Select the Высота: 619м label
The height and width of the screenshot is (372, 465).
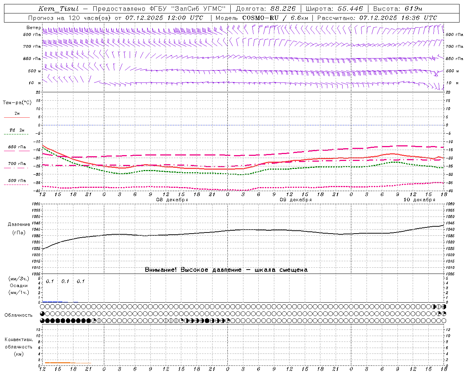398,9
